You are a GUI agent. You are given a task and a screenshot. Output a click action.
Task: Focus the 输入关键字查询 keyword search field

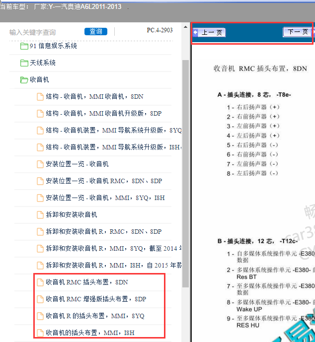pos(33,32)
